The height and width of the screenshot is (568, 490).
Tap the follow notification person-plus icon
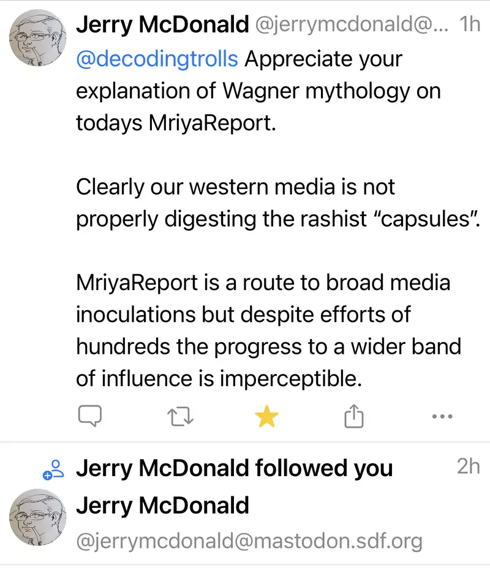[x=53, y=469]
